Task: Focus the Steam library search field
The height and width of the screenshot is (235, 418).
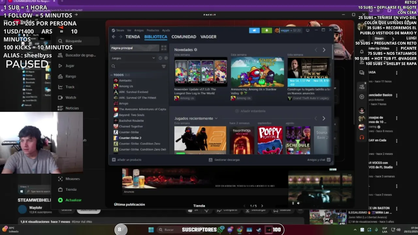Action: pos(136,66)
